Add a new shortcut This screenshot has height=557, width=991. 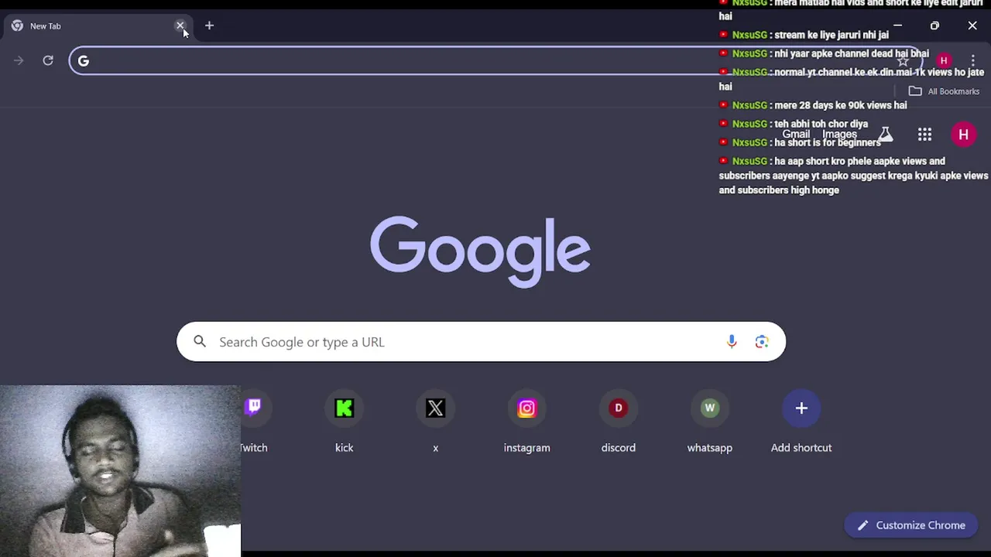pos(801,423)
